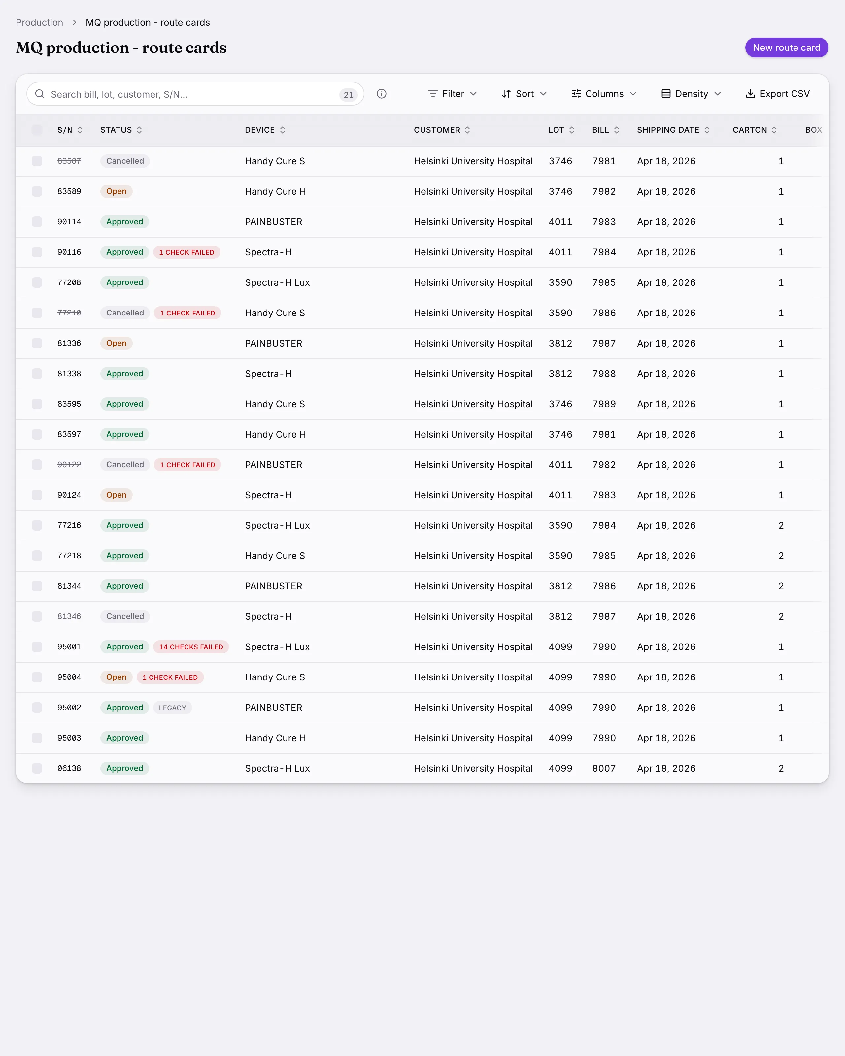Click Approved status on row 83597

(124, 435)
